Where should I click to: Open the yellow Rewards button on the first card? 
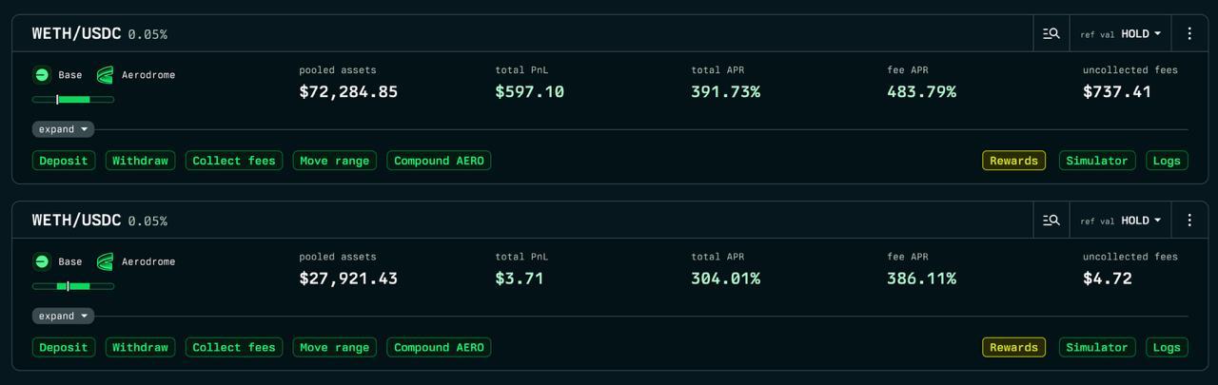pyautogui.click(x=1013, y=161)
